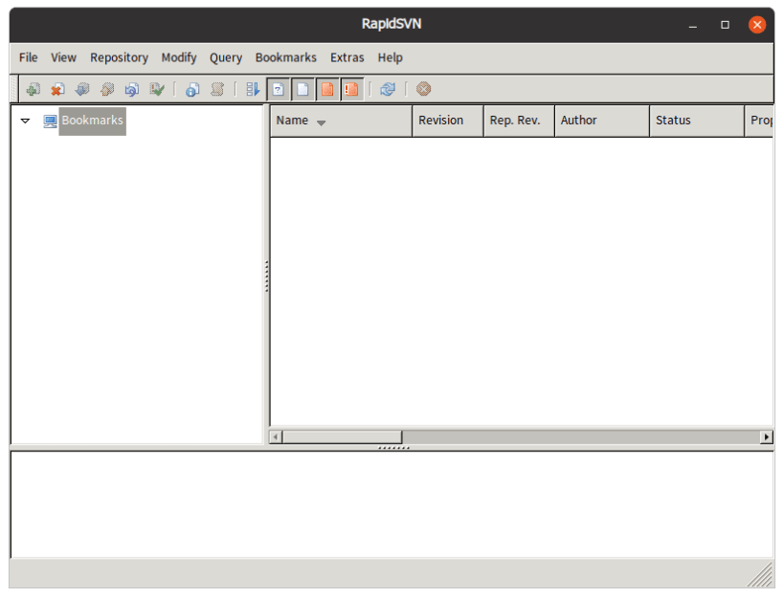Image resolution: width=784 pixels, height=597 pixels.
Task: Click scrollbar track right of thumb
Action: [x=581, y=437]
